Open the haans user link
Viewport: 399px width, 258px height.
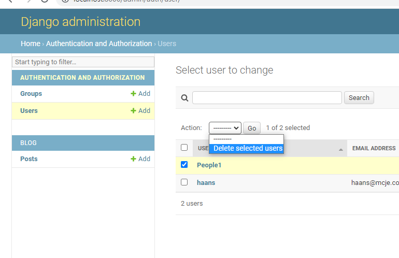[206, 183]
